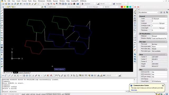Click the Table Style icon before Standard dropdown
169x95 pixels.
pos(114,4)
